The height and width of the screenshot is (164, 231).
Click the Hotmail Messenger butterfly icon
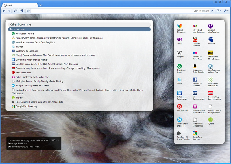coord(180,26)
